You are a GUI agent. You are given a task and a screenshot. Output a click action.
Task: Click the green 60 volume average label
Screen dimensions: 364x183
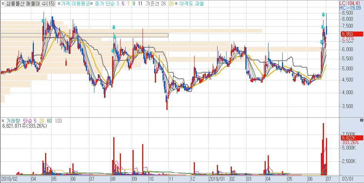click(49, 121)
